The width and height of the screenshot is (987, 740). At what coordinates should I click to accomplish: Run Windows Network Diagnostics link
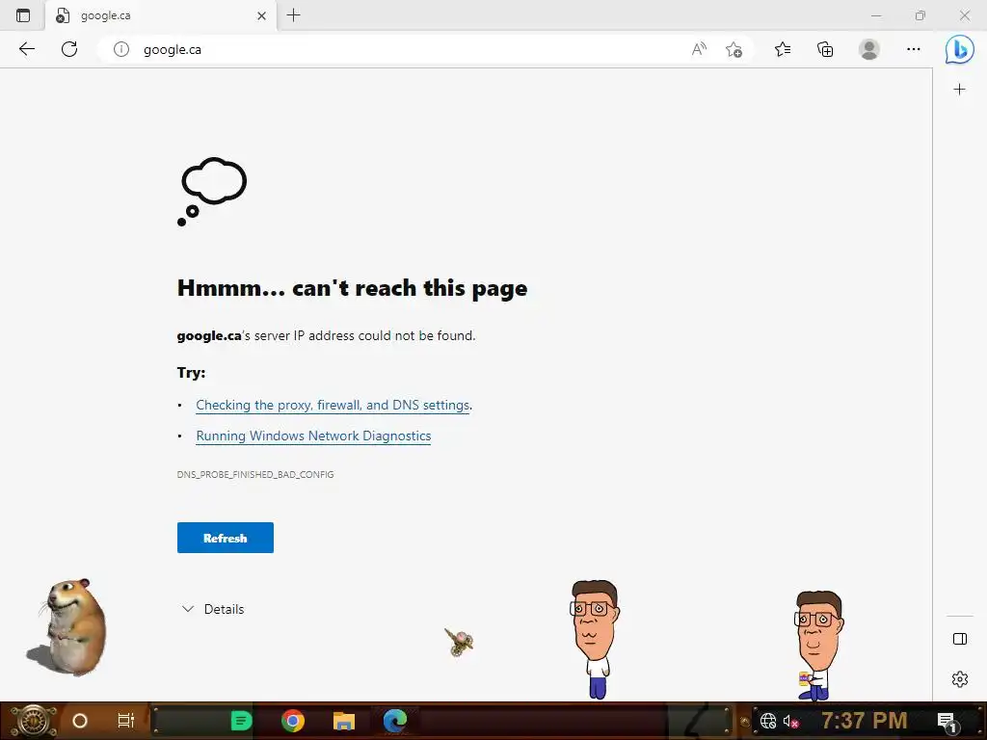click(x=313, y=436)
